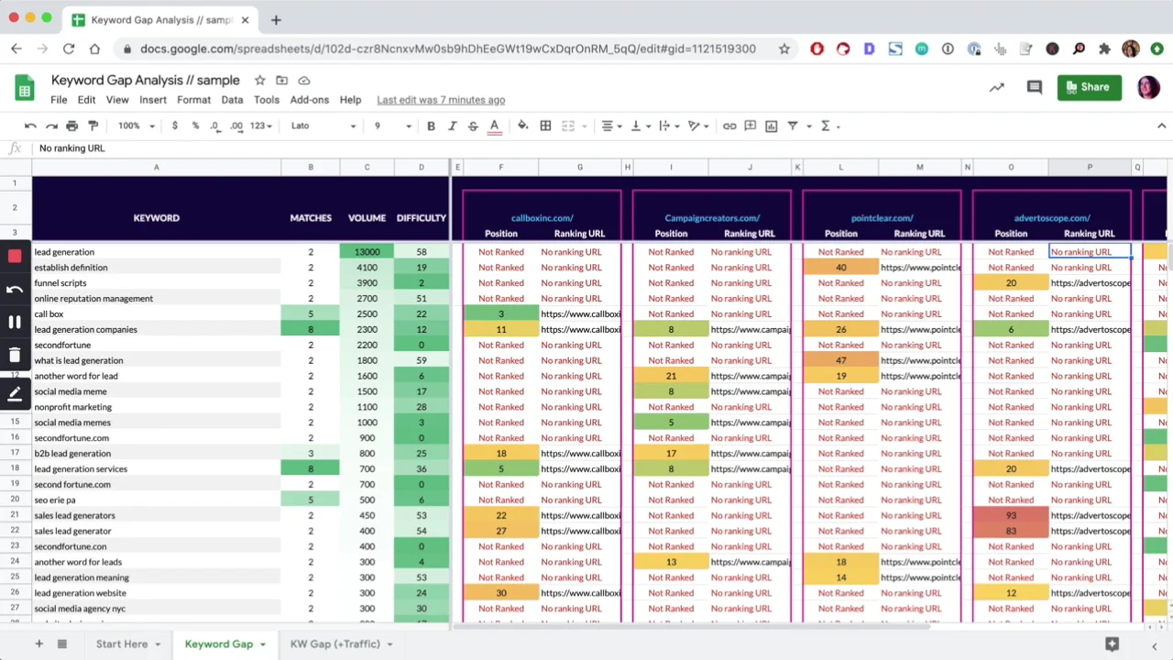The image size is (1173, 660).
Task: Toggle strikethrough formatting
Action: coord(473,126)
